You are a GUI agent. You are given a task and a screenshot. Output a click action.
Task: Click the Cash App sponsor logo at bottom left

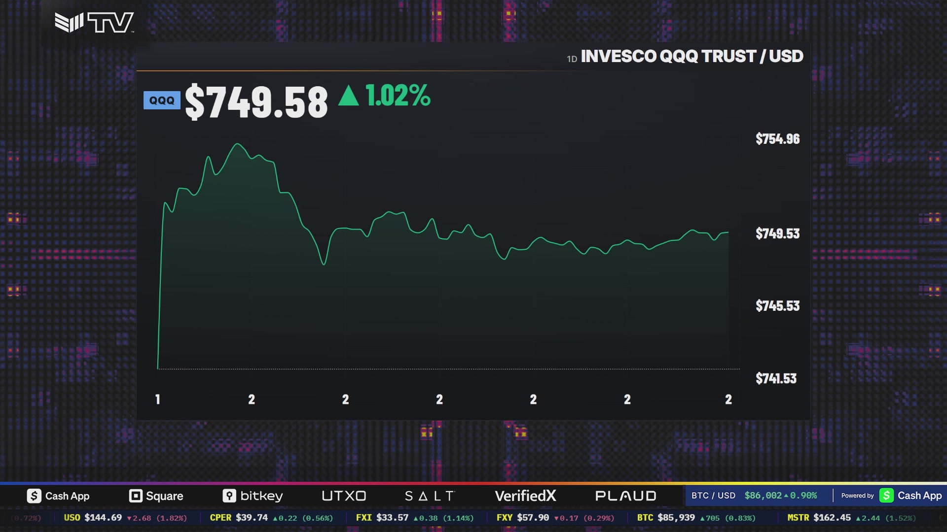pos(58,496)
